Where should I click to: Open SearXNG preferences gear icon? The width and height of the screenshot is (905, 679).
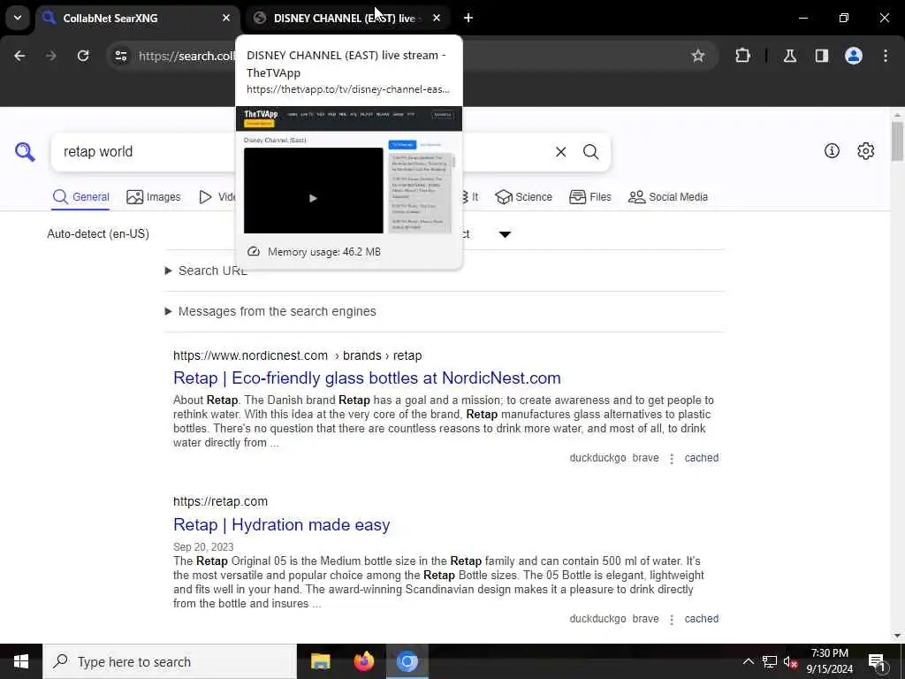pos(865,151)
